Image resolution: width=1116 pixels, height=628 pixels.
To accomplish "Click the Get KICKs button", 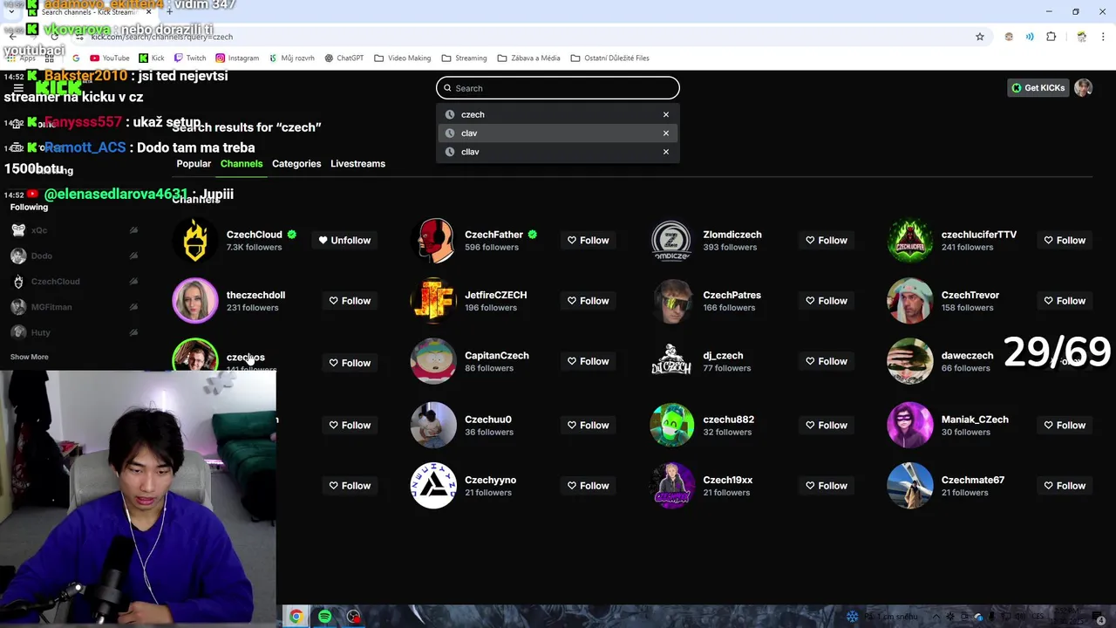I will [1038, 88].
